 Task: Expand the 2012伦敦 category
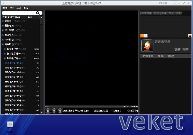pos(3,30)
